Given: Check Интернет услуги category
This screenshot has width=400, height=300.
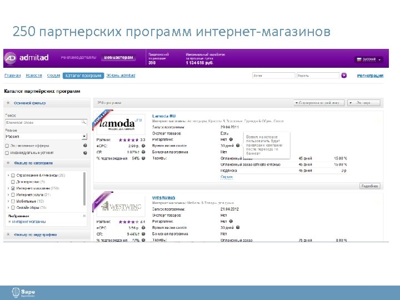Looking at the screenshot, I should [x=13, y=194].
